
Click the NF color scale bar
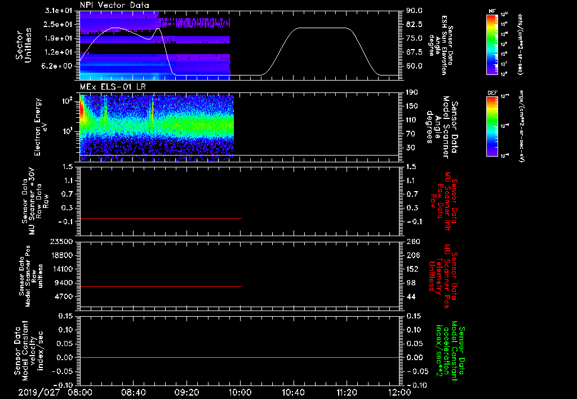pyautogui.click(x=492, y=44)
